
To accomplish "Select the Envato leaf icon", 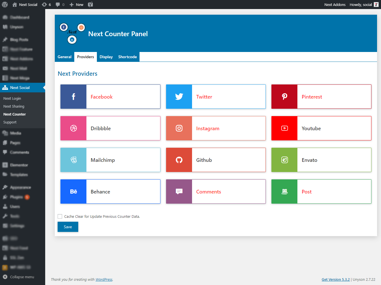I will pos(284,160).
